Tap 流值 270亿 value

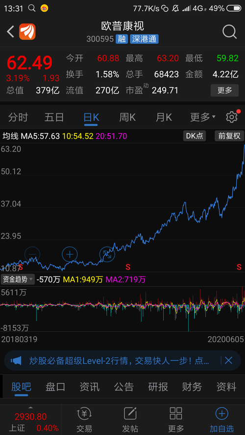point(107,91)
